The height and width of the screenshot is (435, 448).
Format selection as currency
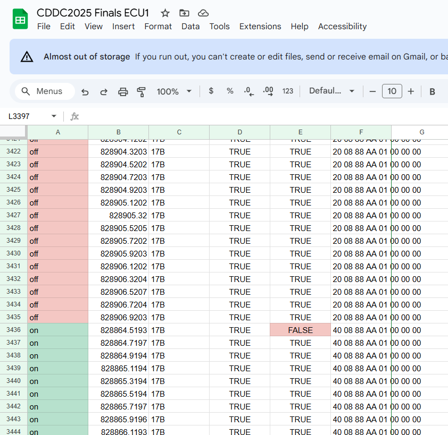211,91
